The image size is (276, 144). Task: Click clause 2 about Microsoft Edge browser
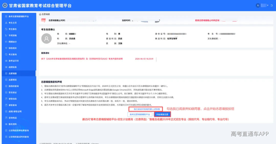pos(102,90)
